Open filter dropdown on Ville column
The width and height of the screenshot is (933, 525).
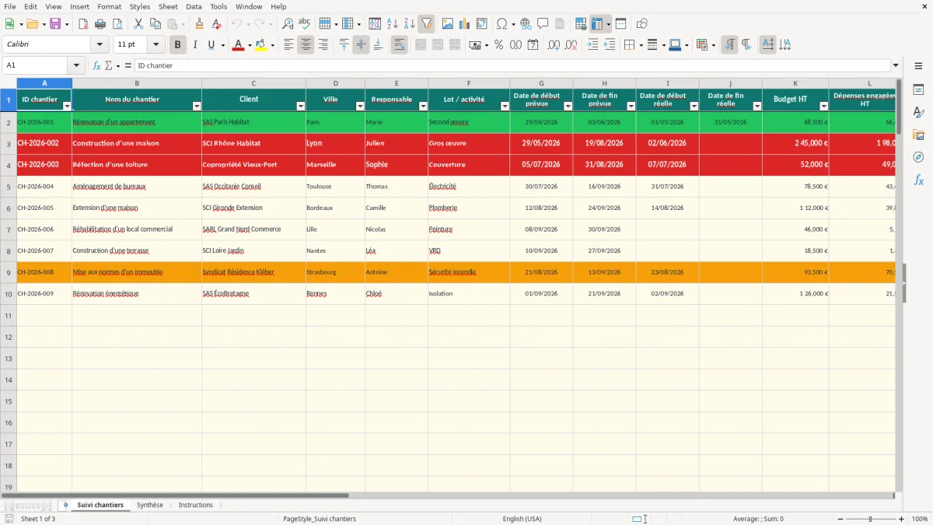pyautogui.click(x=360, y=106)
